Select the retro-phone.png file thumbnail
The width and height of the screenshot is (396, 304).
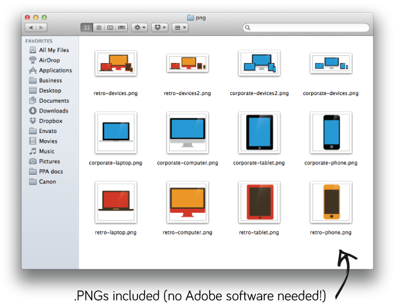click(x=330, y=202)
